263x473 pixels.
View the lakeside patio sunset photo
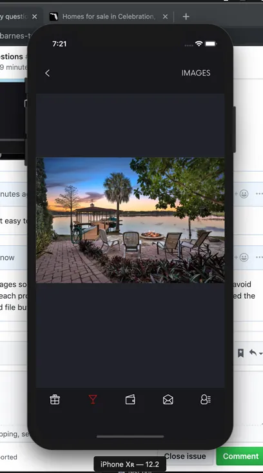[130, 220]
